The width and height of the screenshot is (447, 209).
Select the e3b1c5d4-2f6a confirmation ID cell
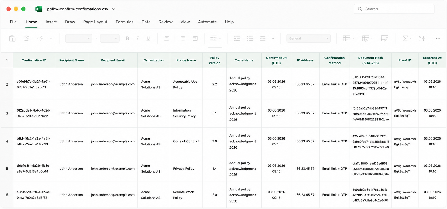click(x=34, y=195)
